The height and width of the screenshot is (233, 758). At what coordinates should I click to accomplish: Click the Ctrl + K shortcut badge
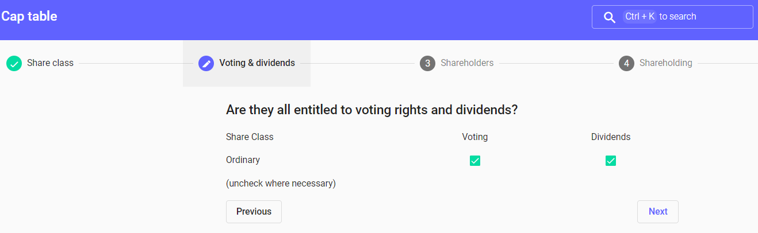pos(640,17)
